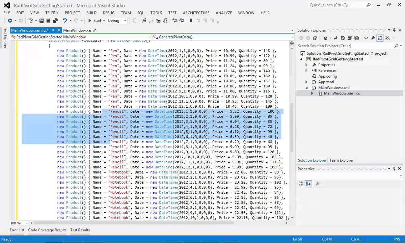Expand the App.xaml node
405x243 pixels.
click(306, 82)
